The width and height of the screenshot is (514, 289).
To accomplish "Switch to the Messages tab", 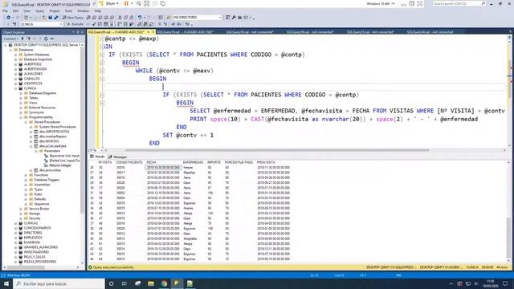I will (118, 157).
